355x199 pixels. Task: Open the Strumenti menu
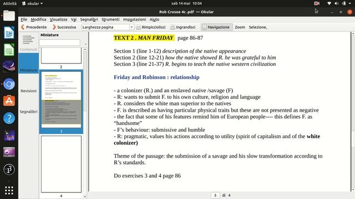click(x=110, y=19)
